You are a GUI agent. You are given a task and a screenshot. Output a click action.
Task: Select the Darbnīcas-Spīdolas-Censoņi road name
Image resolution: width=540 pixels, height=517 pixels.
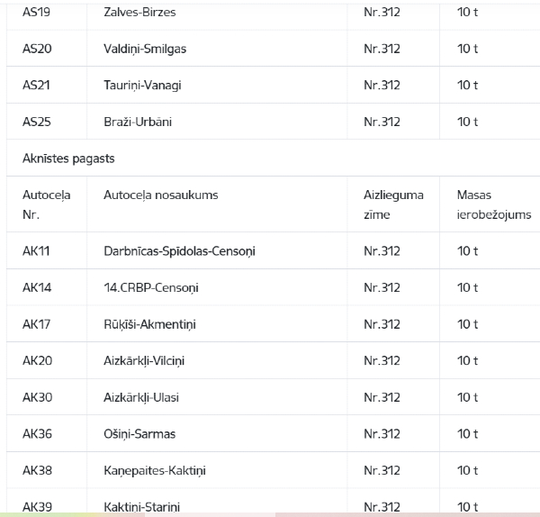click(179, 251)
